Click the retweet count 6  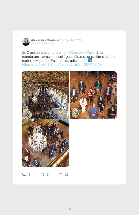[x=48, y=175]
